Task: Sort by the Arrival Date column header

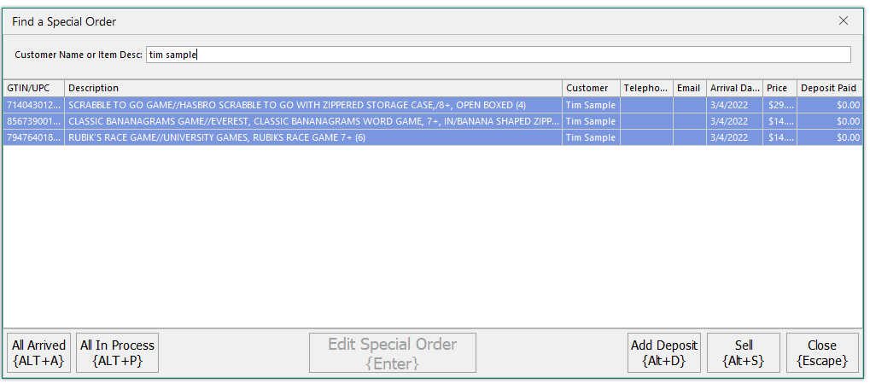Action: click(734, 88)
